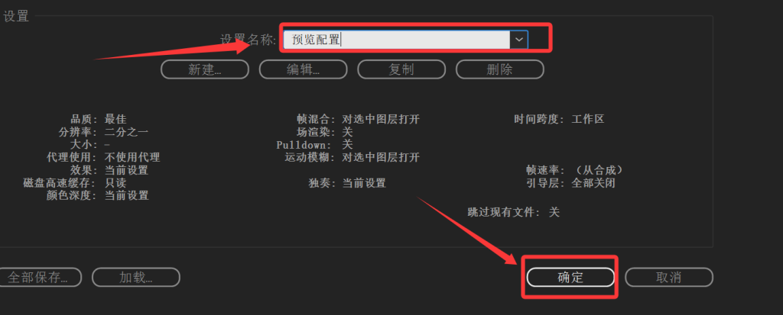Click the 磁盘高速缓存 value 只读
The height and width of the screenshot is (315, 783).
(115, 183)
